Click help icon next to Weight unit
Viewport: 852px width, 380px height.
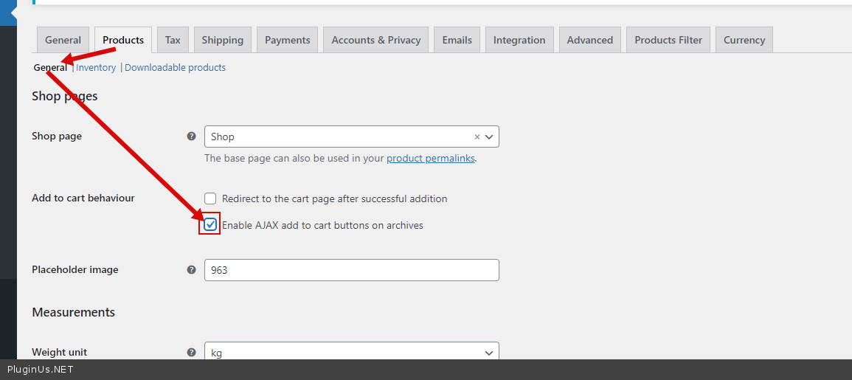pyautogui.click(x=191, y=353)
